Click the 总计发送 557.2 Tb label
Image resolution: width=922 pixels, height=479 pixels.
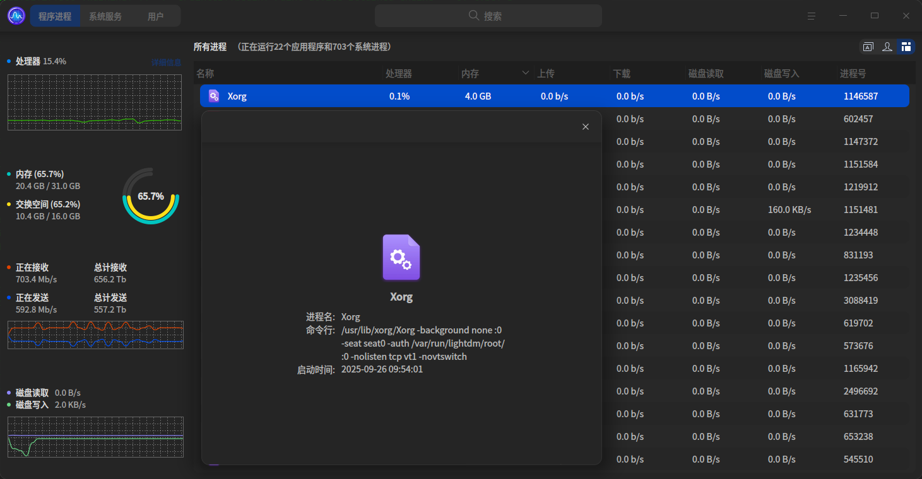tap(110, 304)
